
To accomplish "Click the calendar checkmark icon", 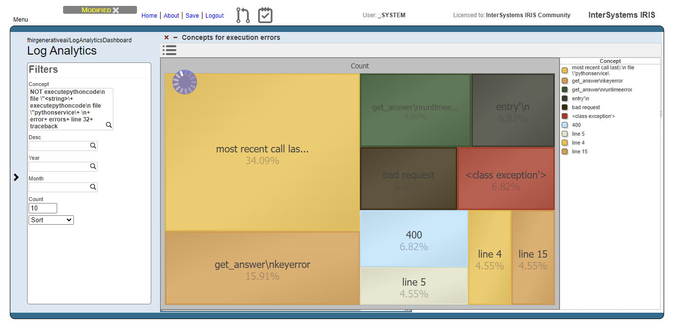I will (x=265, y=15).
